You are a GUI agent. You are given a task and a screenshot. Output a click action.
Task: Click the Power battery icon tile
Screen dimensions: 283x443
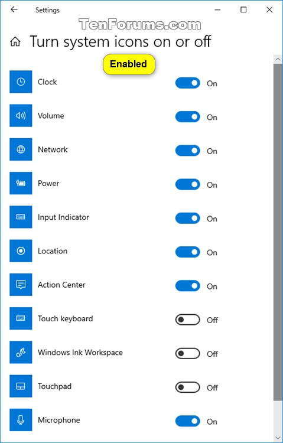(21, 183)
